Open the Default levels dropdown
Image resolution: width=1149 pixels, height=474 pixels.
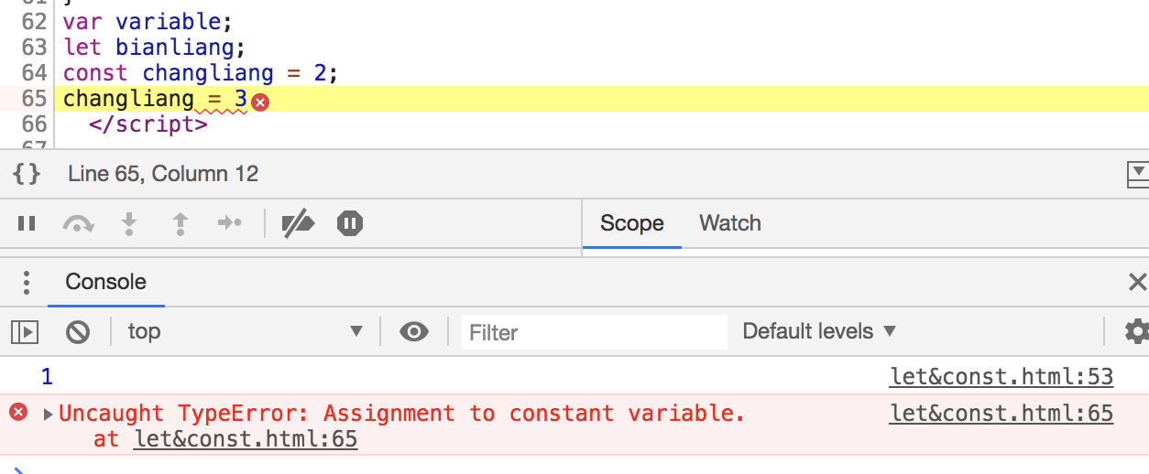[x=819, y=331]
